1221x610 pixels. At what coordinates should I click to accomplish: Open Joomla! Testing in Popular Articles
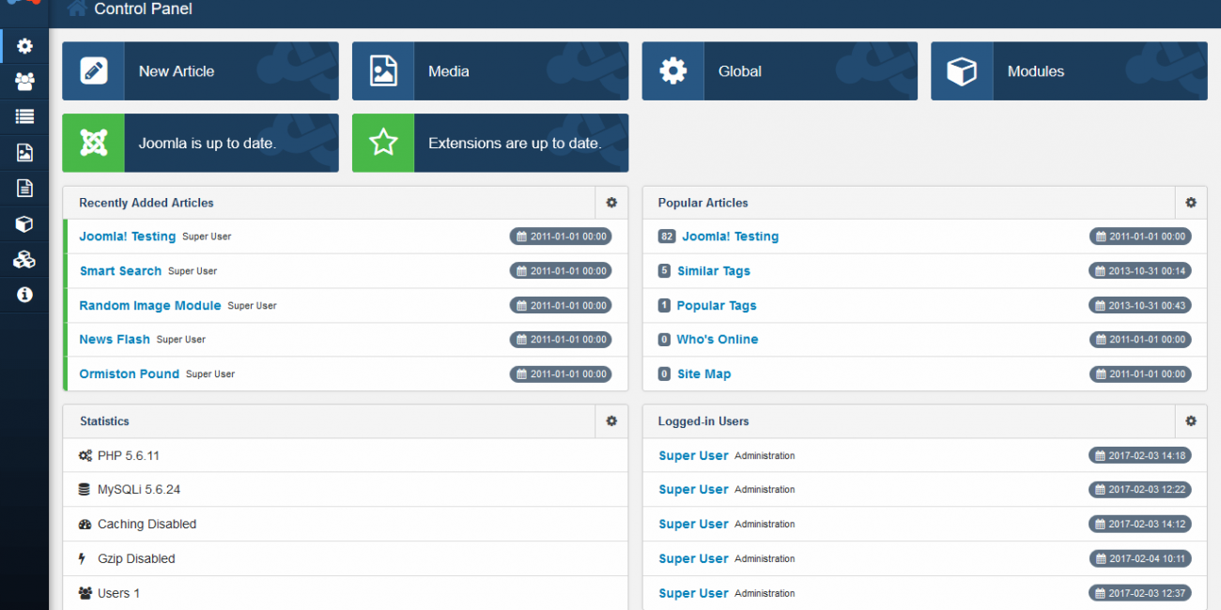pos(731,236)
